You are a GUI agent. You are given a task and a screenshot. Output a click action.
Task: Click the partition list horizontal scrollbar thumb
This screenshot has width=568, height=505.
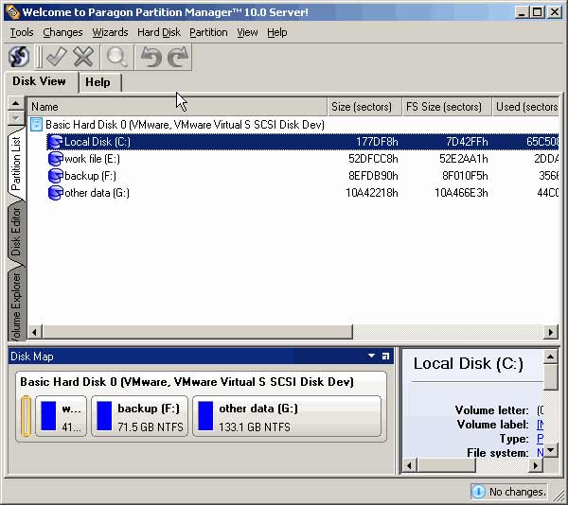[x=198, y=332]
